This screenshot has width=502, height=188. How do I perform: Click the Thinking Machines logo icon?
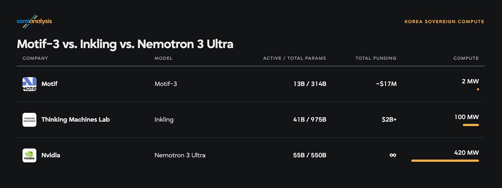[x=30, y=120]
